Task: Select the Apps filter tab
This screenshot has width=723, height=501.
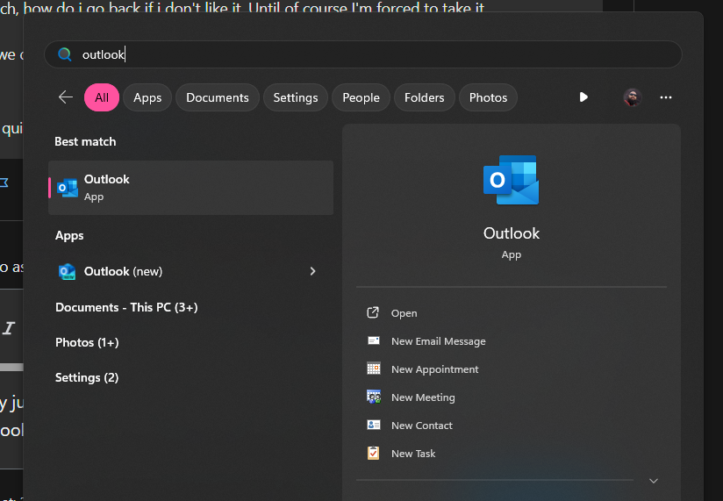Action: pos(147,97)
